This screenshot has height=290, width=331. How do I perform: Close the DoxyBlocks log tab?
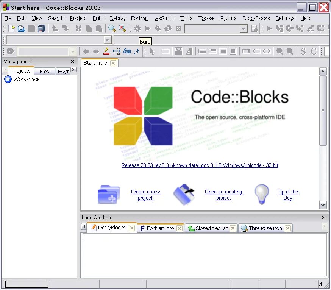coord(132,228)
